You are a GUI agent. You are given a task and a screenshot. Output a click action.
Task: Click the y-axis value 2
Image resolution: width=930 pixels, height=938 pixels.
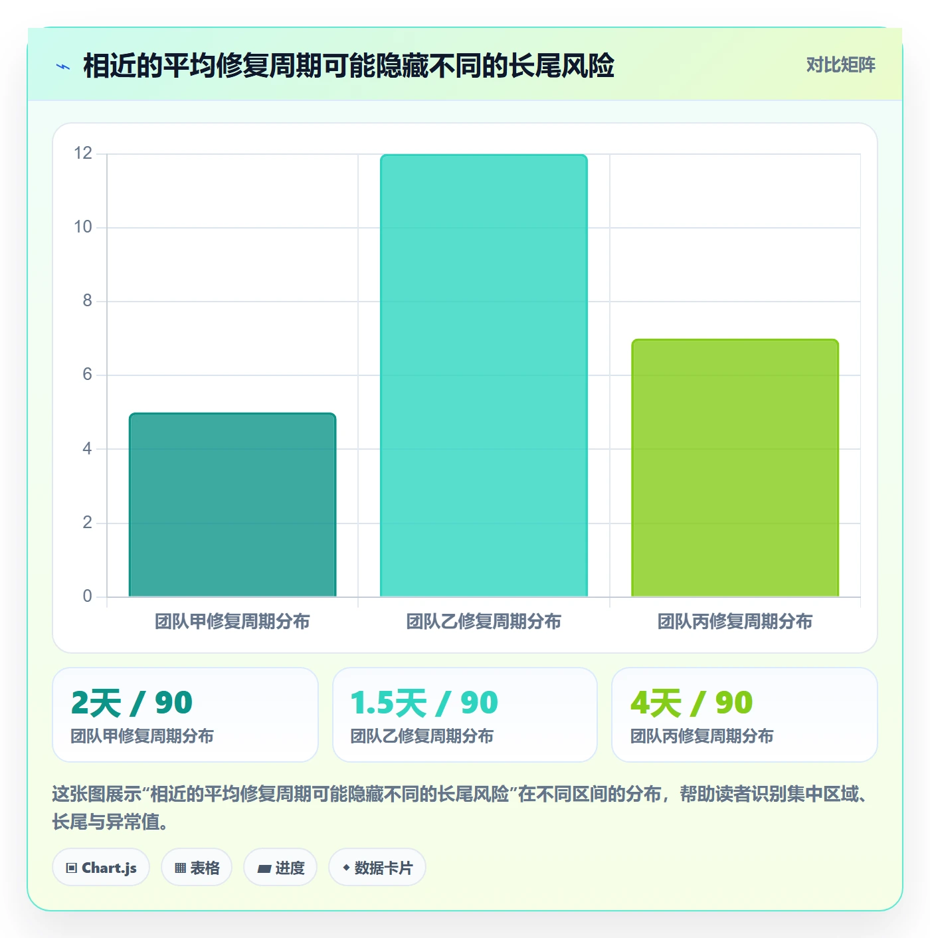[87, 523]
